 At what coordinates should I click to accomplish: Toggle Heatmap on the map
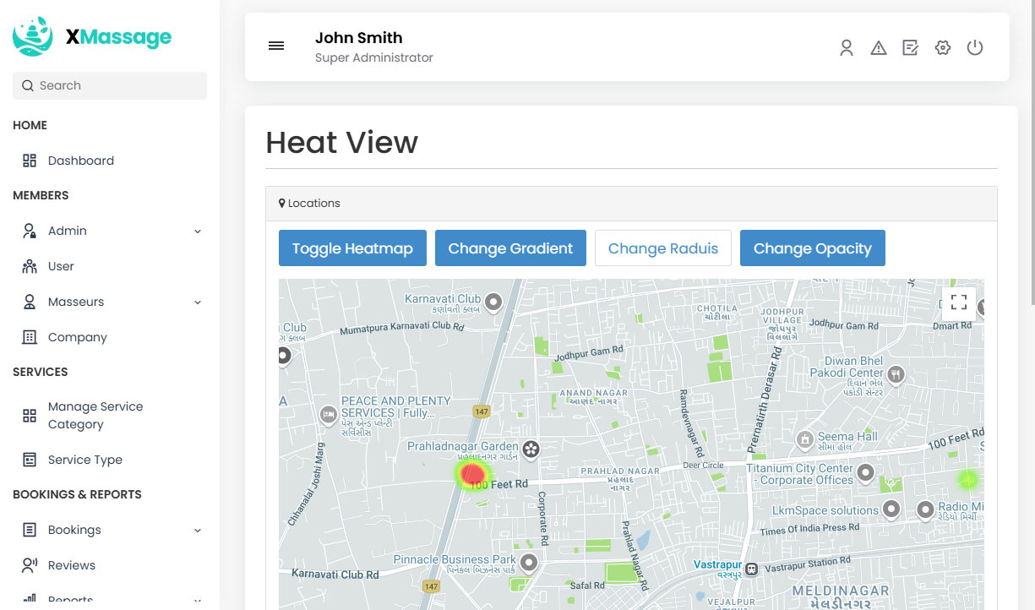(352, 248)
